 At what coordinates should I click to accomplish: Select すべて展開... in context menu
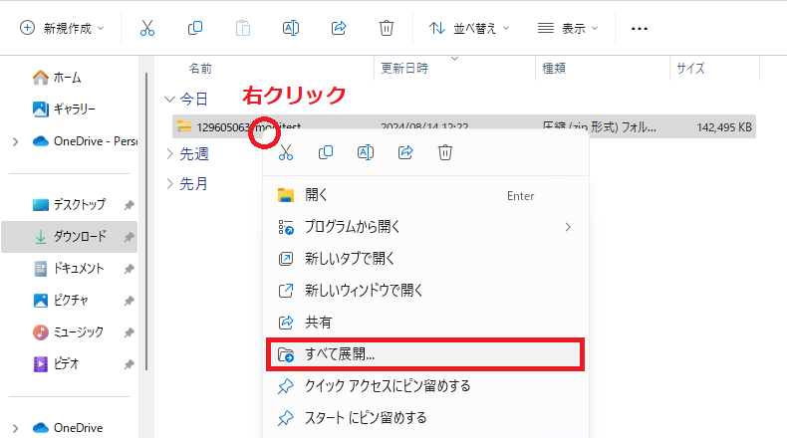tap(425, 354)
